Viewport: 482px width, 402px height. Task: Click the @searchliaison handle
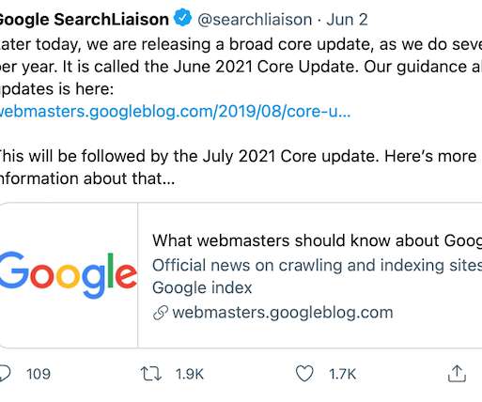click(x=255, y=20)
